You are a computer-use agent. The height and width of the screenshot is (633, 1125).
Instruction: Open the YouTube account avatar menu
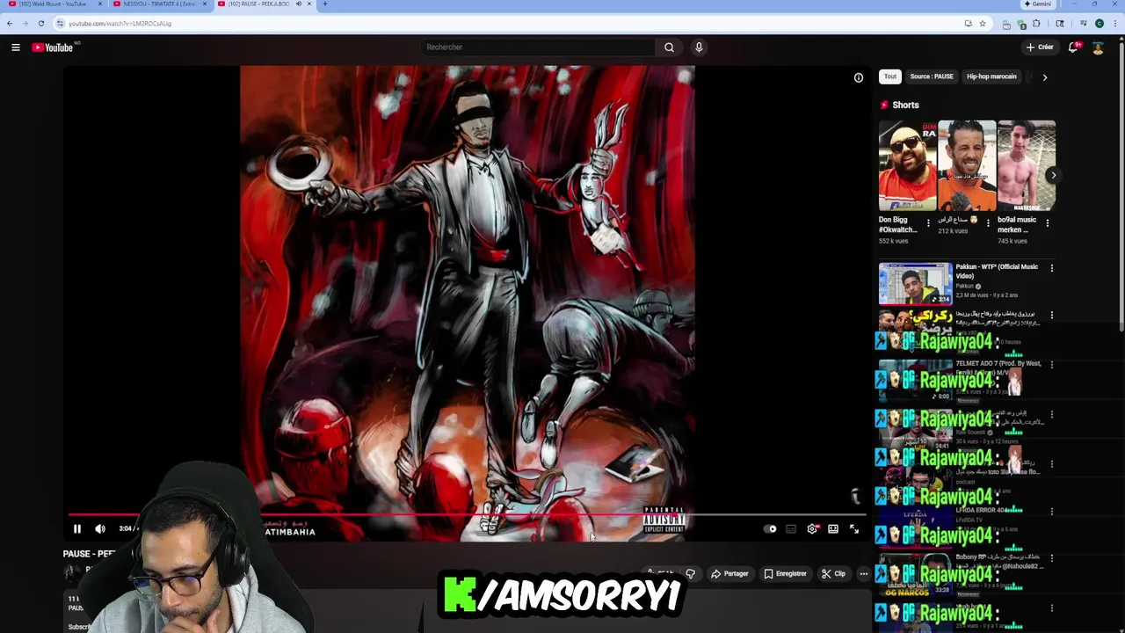[x=1098, y=47]
